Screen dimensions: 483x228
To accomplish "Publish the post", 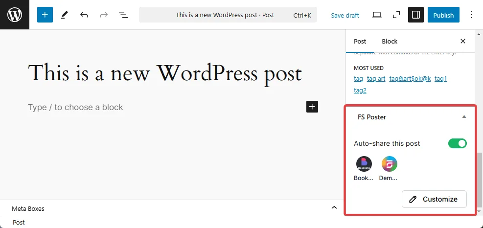I will point(443,15).
